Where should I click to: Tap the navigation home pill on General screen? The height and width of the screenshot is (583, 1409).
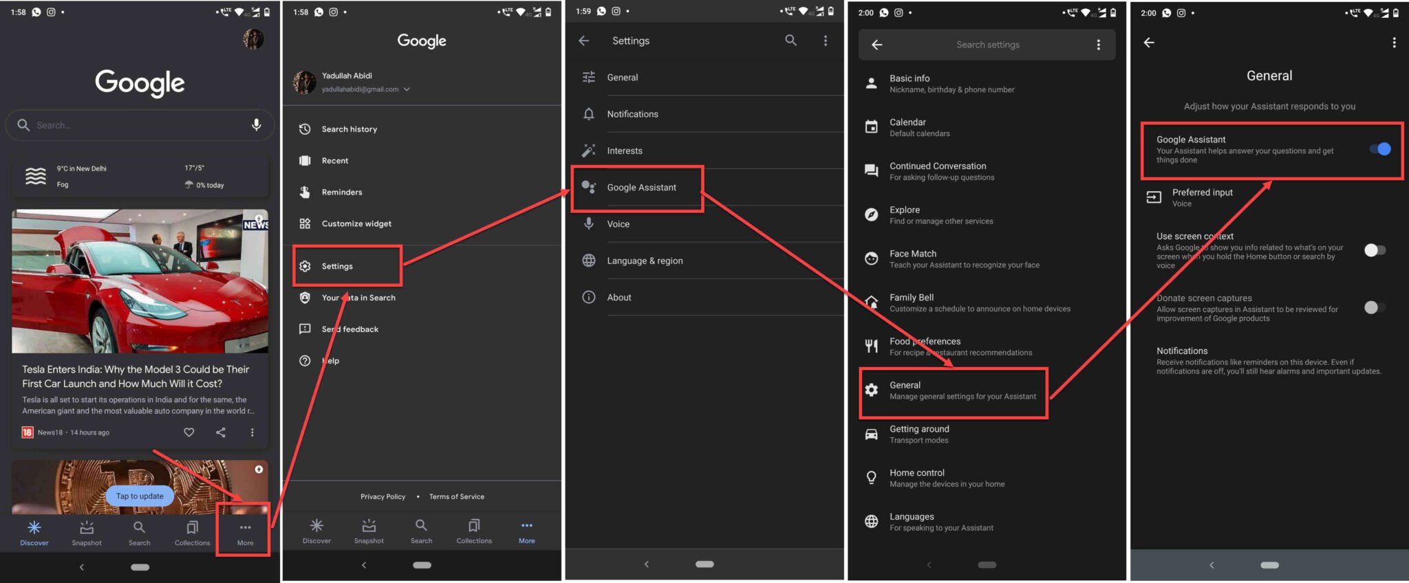point(1269,565)
